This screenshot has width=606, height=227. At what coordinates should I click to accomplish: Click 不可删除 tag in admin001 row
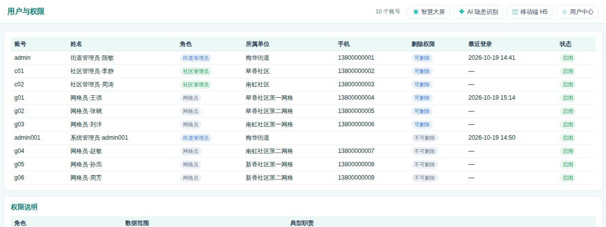(x=424, y=138)
